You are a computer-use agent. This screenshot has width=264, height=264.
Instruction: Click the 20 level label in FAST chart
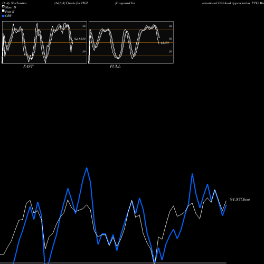point(84,51)
